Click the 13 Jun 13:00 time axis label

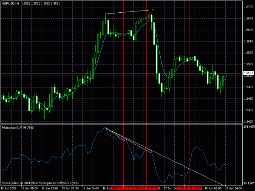pyautogui.click(x=50, y=188)
